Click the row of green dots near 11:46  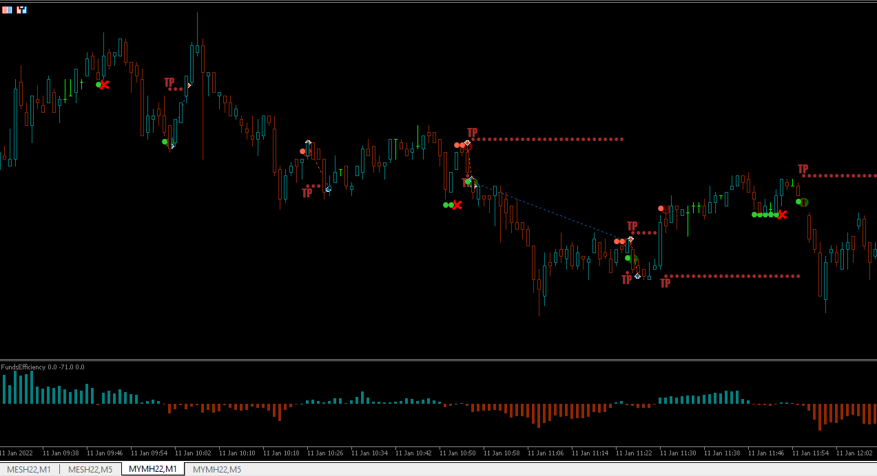click(x=765, y=215)
